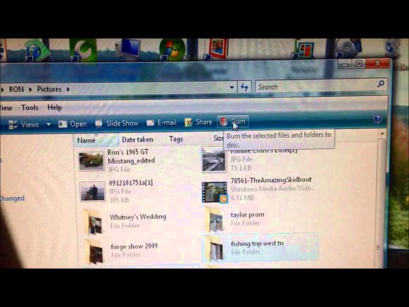Start the Slide Show from toolbar

(x=117, y=123)
